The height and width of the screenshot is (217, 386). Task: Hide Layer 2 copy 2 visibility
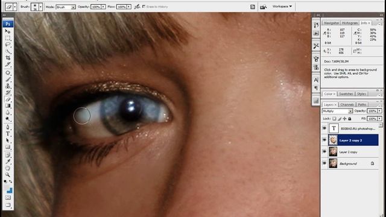click(324, 140)
